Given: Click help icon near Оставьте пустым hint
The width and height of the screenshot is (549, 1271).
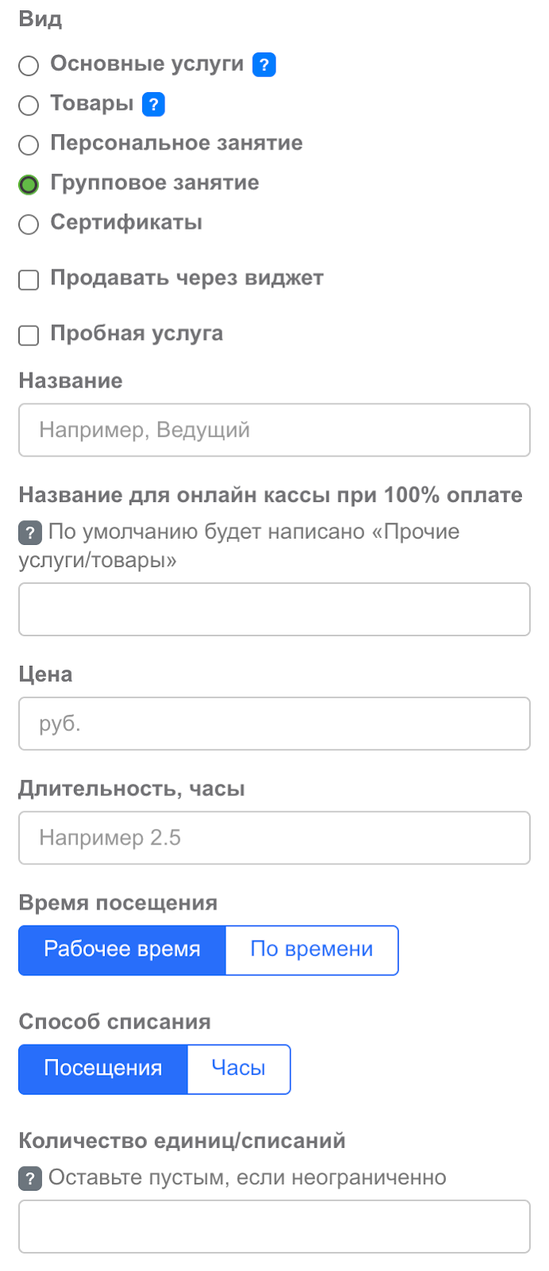Looking at the screenshot, I should click(29, 1178).
